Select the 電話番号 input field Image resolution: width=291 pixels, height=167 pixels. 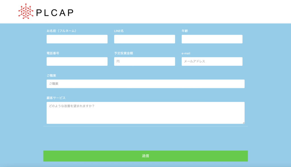(x=77, y=61)
